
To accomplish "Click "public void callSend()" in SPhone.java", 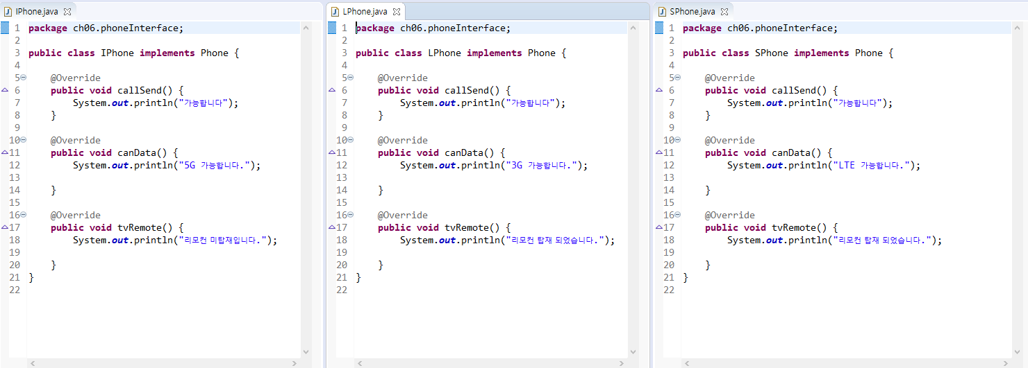I will (767, 90).
